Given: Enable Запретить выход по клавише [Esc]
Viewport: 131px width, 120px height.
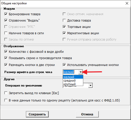Looking at the screenshot, I should [x=6, y=93].
